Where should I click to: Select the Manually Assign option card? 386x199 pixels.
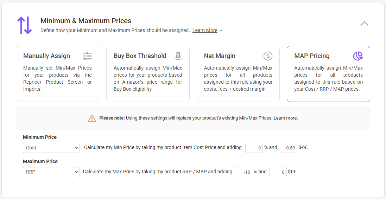(x=57, y=74)
